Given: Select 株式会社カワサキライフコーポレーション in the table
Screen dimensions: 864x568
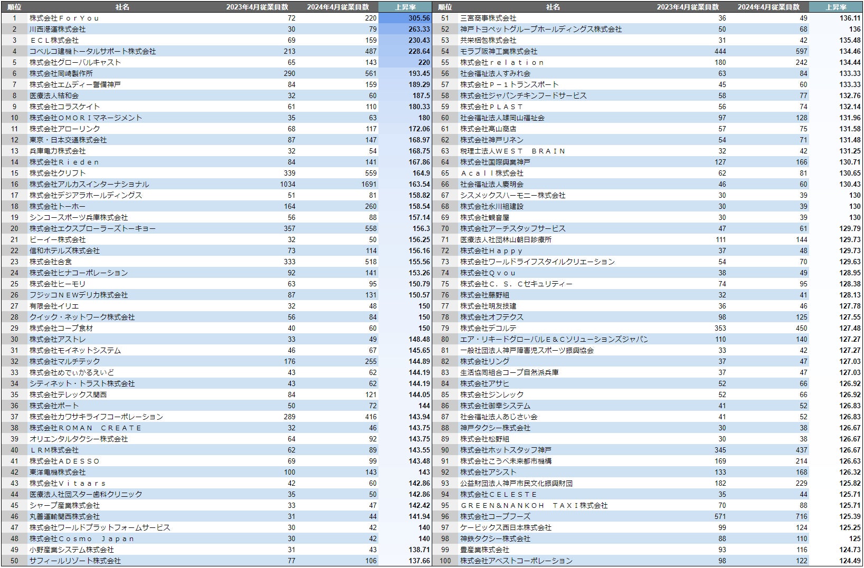Looking at the screenshot, I should point(97,417).
